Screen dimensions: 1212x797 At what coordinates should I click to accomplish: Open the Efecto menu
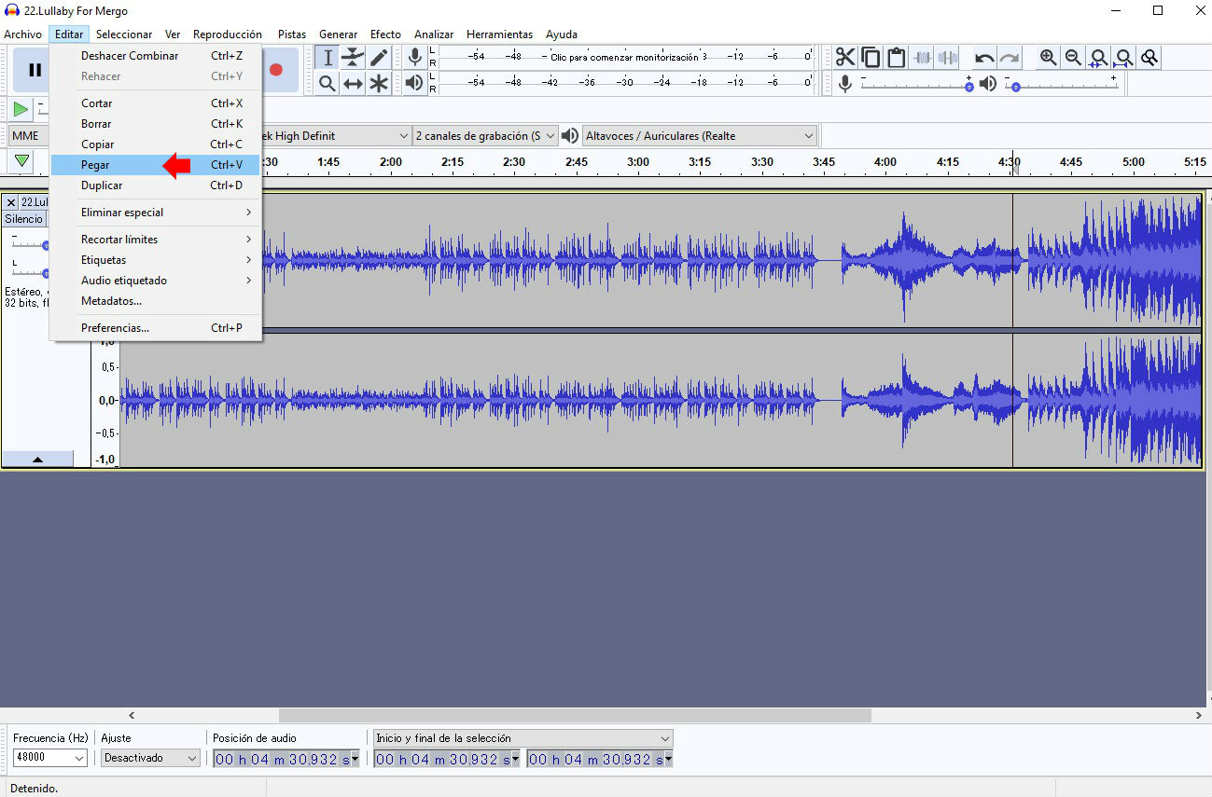click(x=385, y=34)
